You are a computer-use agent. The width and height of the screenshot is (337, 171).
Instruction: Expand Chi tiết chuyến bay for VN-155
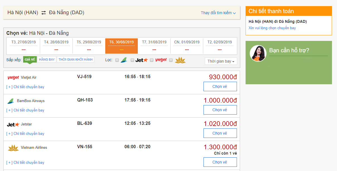click(25, 162)
